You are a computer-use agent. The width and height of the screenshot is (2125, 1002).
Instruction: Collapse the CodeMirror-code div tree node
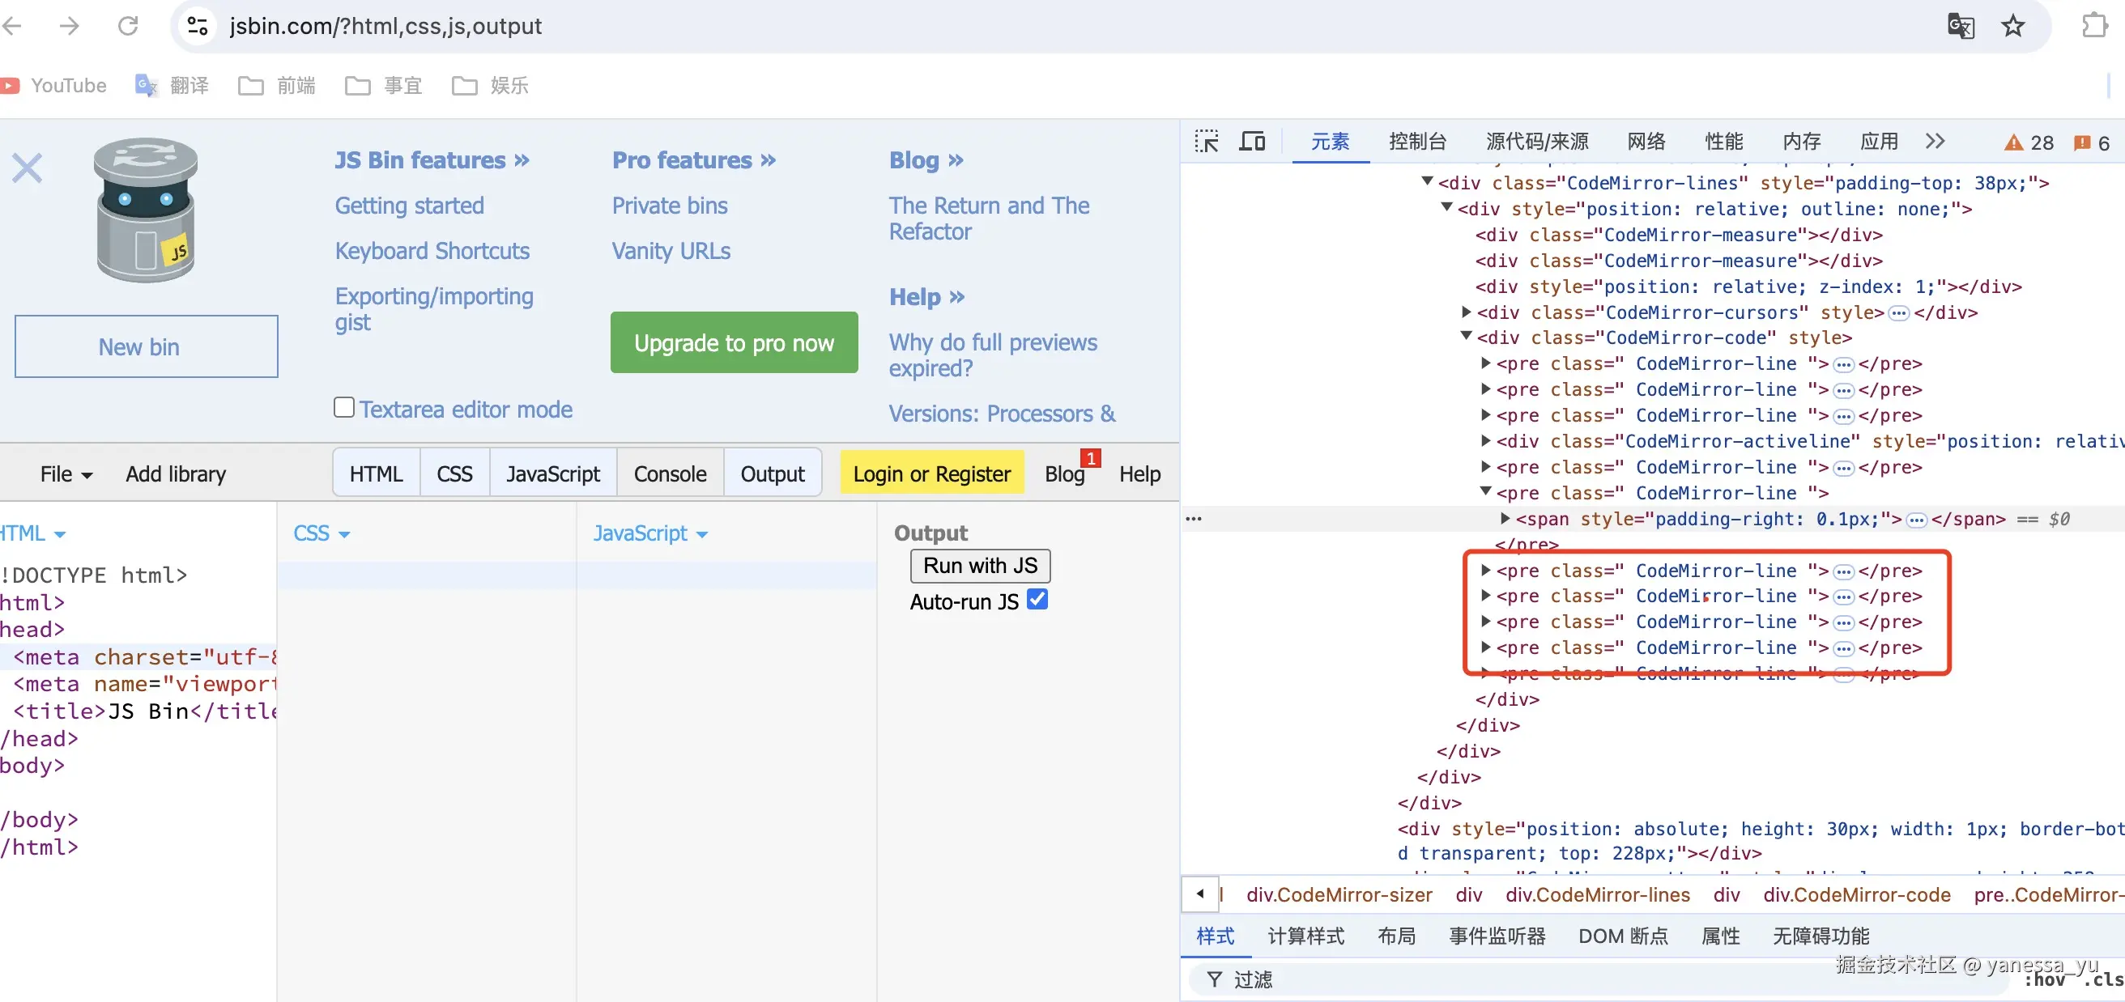[x=1466, y=337]
